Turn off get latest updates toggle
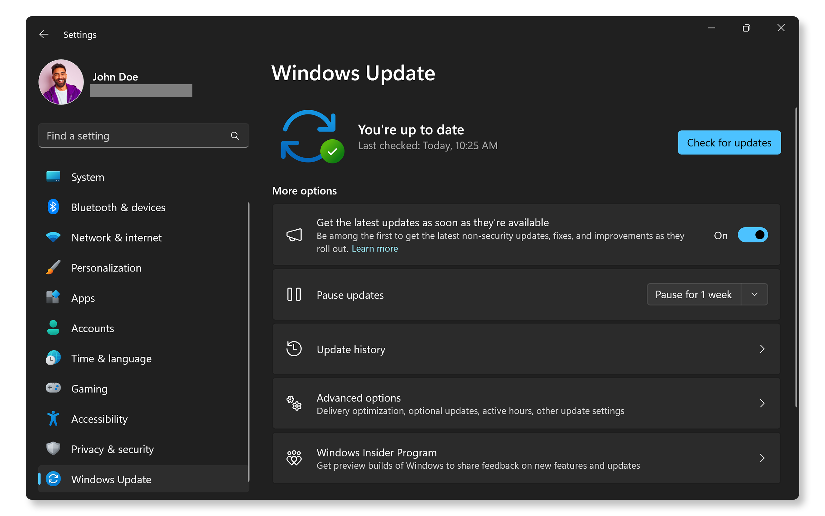The image size is (825, 516). coord(752,235)
